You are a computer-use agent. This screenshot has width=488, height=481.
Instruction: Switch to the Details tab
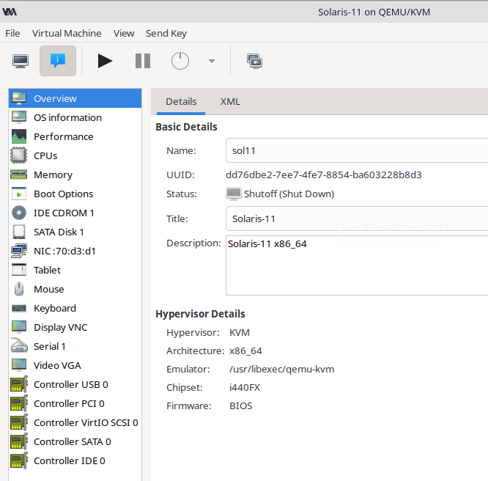[x=181, y=102]
